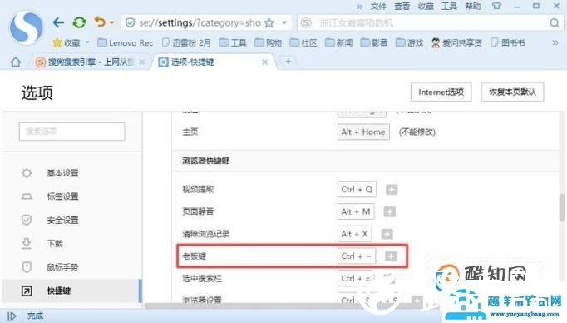Open the 帮助 menu
The width and height of the screenshot is (567, 323).
472,7
